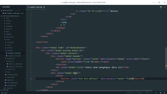This screenshot has height=94, width=167.
Task: Collapse the stock_in folder
Action: pos(7,61)
